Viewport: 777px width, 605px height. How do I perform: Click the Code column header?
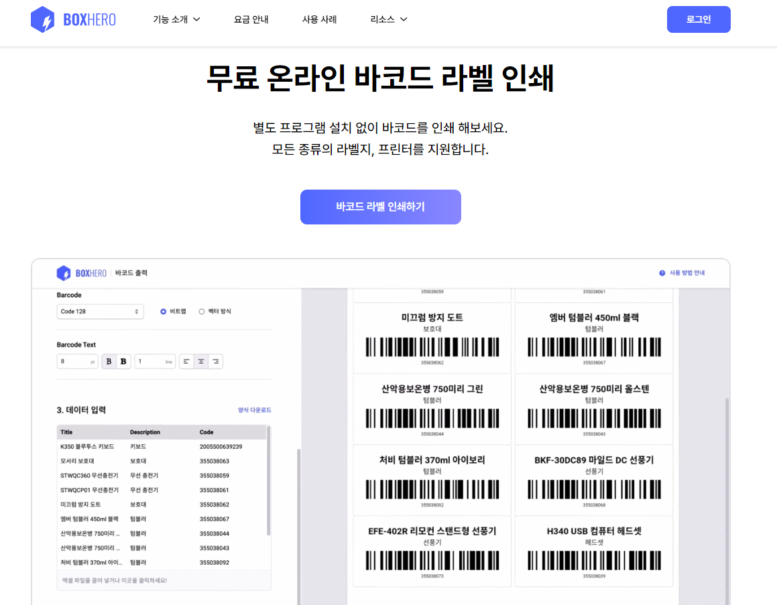coord(206,432)
